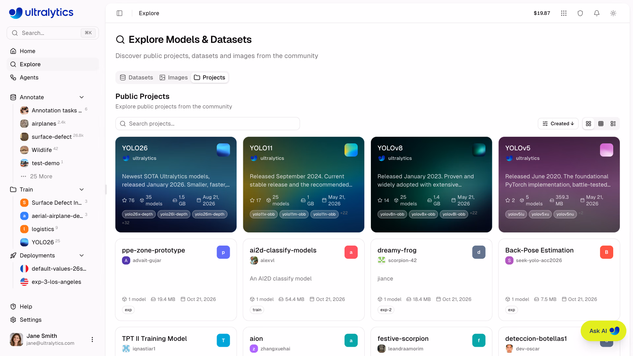Toggle the sidebar panel icon
This screenshot has width=633, height=356.
[120, 13]
